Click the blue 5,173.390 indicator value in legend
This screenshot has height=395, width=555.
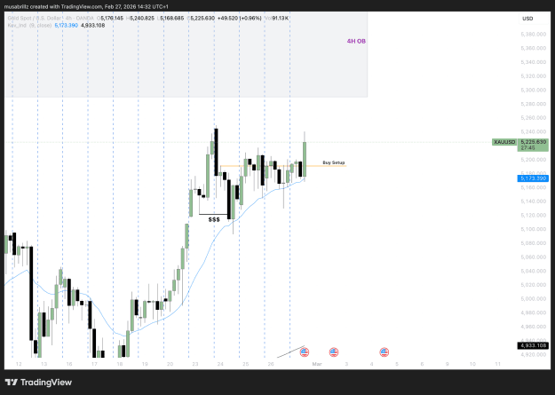[x=67, y=26]
